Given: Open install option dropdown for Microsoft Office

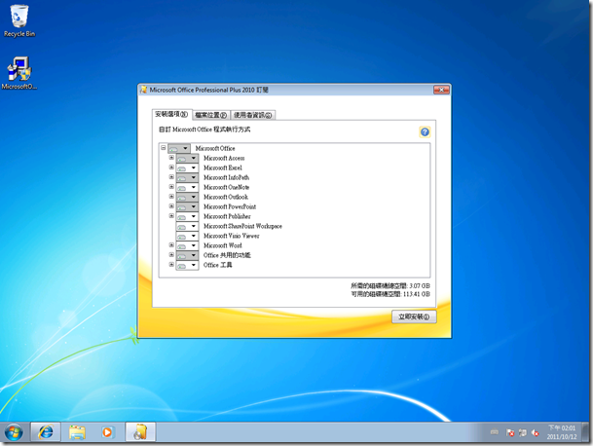Looking at the screenshot, I should (179, 148).
